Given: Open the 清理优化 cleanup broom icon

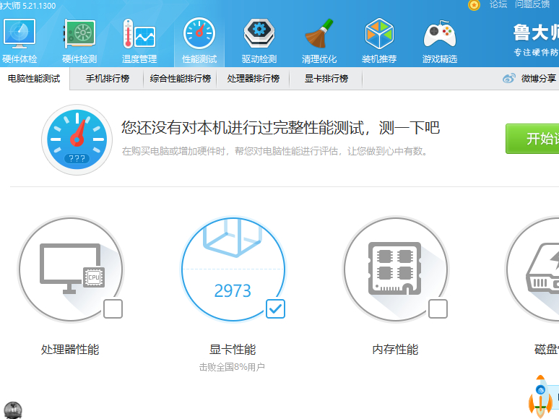Looking at the screenshot, I should [x=319, y=33].
